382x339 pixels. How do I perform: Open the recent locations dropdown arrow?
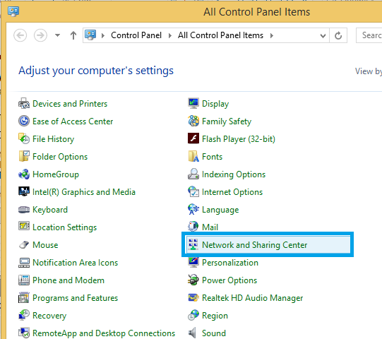point(57,35)
